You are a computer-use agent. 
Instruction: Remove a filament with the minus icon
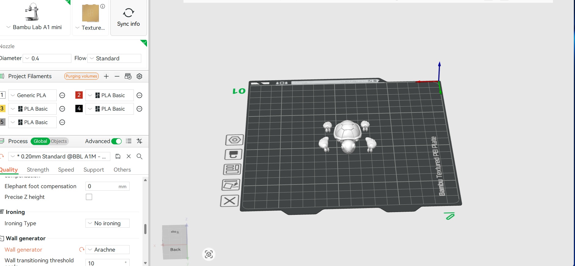117,76
